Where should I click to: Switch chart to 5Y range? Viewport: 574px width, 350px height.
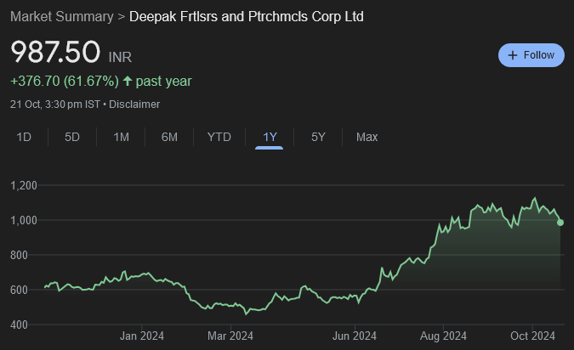pos(318,137)
